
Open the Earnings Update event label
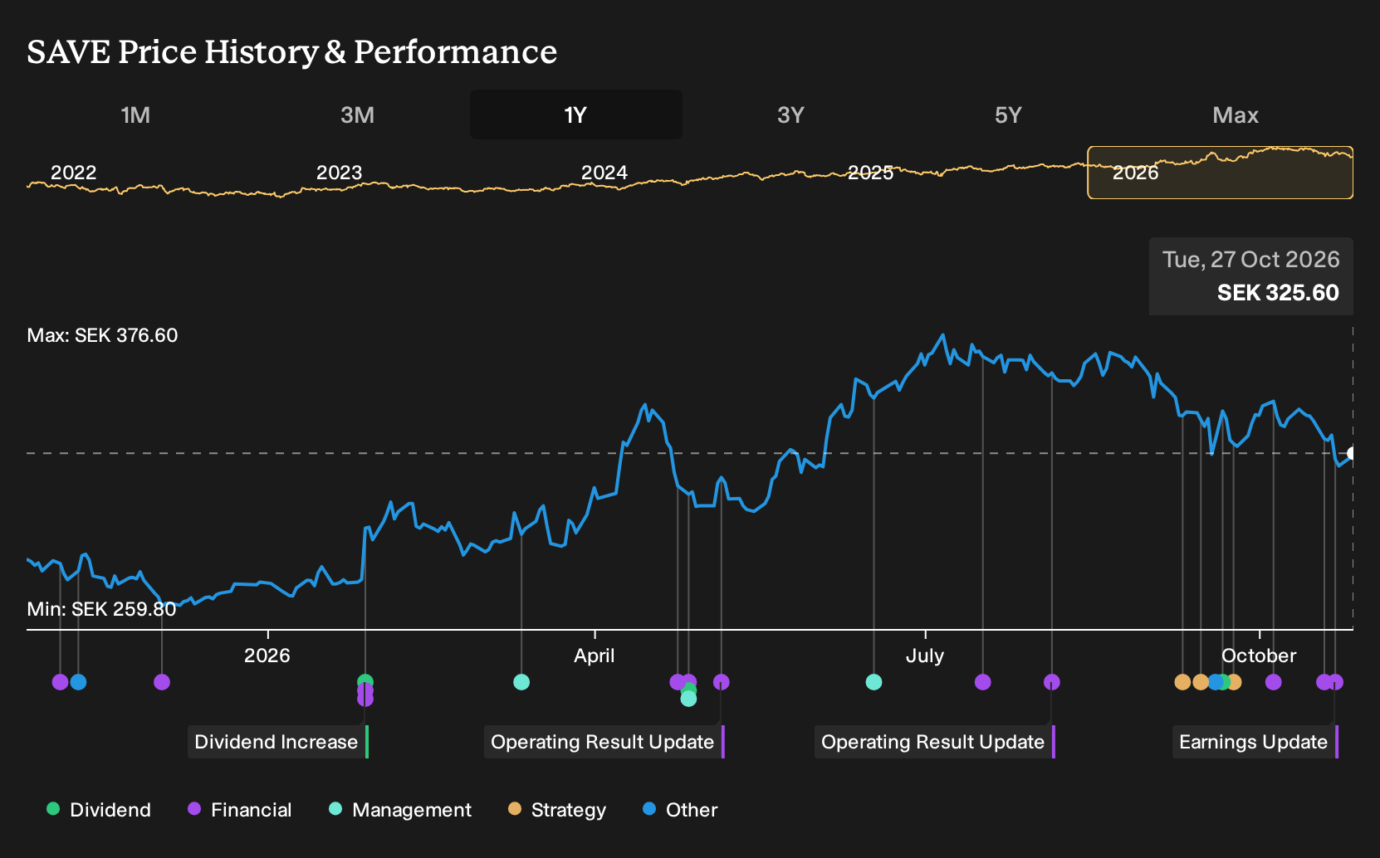coord(1255,742)
